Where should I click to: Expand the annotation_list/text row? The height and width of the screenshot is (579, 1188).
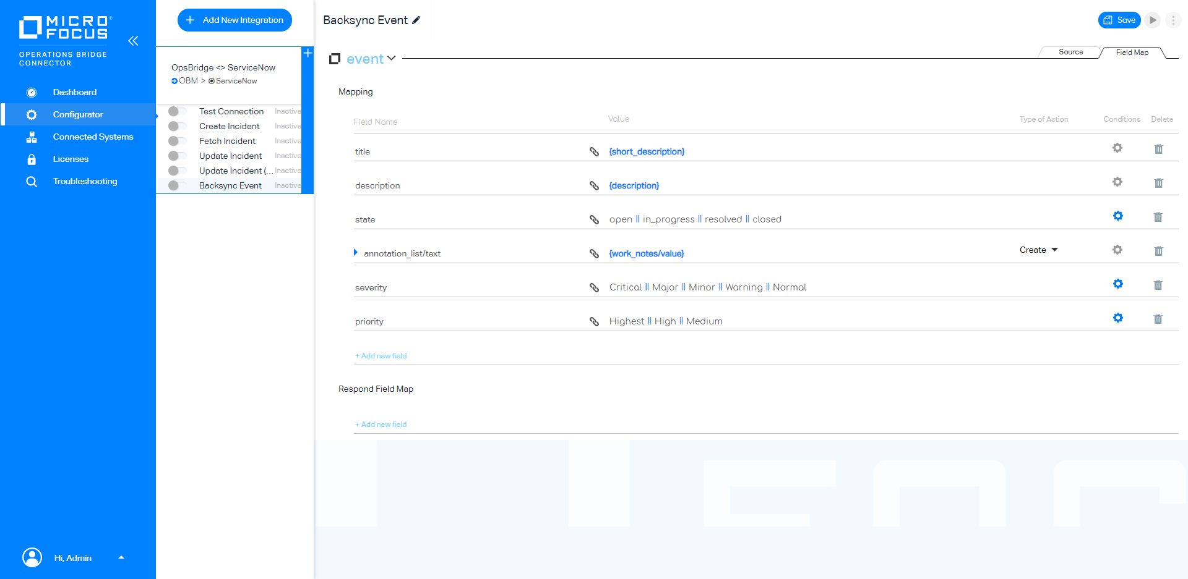tap(356, 252)
